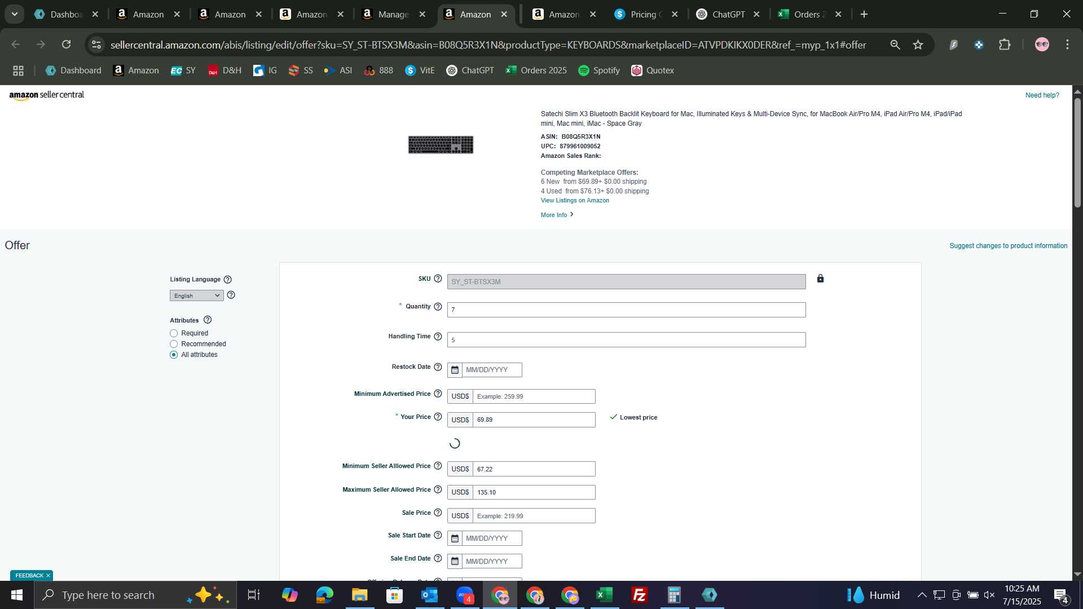Click the Quantity help question icon
The width and height of the screenshot is (1083, 609).
click(x=438, y=307)
